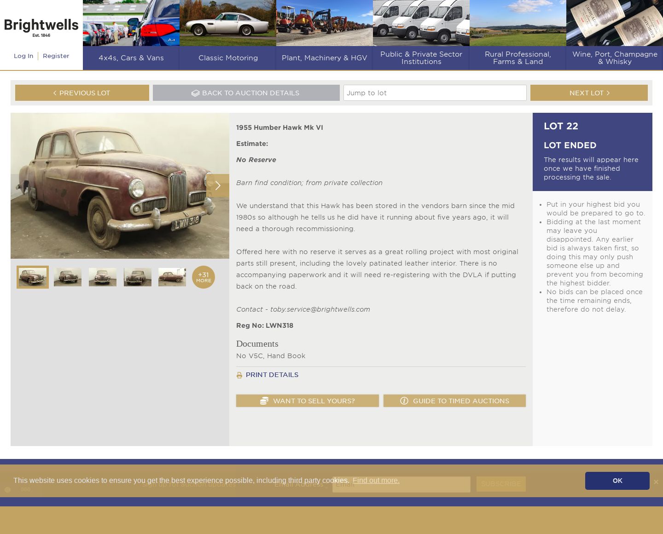This screenshot has height=534, width=663.
Task: Select the second car thumbnail
Action: coord(68,277)
